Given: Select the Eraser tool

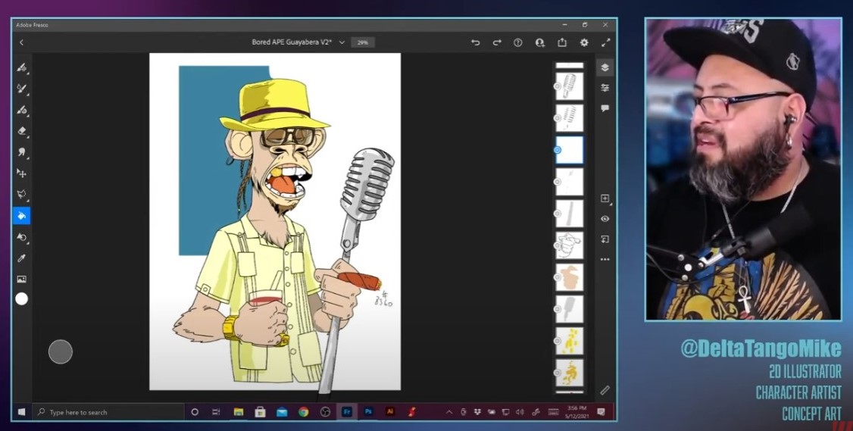Looking at the screenshot, I should pyautogui.click(x=22, y=131).
